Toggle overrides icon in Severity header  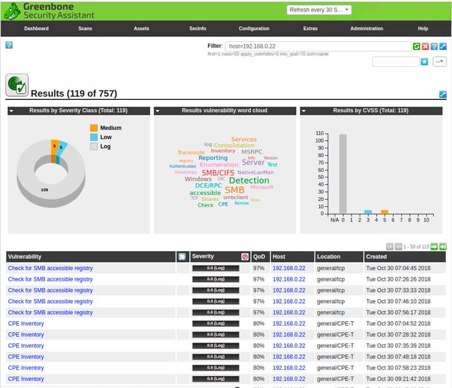click(245, 257)
